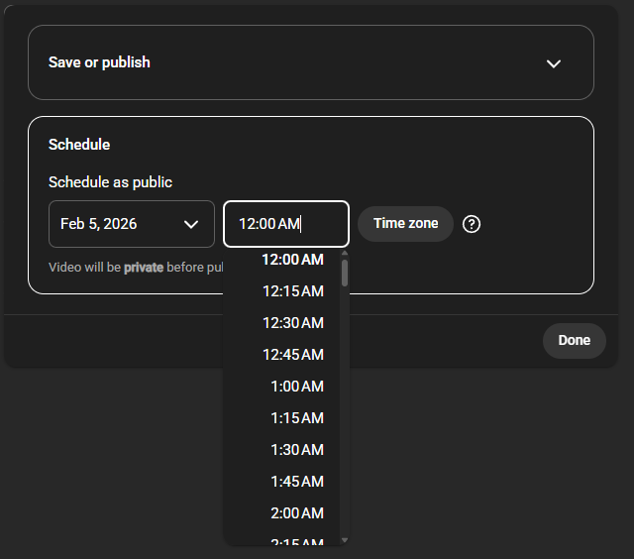634x559 pixels.
Task: Choose 12:15 AM in the dropdown
Action: tap(292, 291)
